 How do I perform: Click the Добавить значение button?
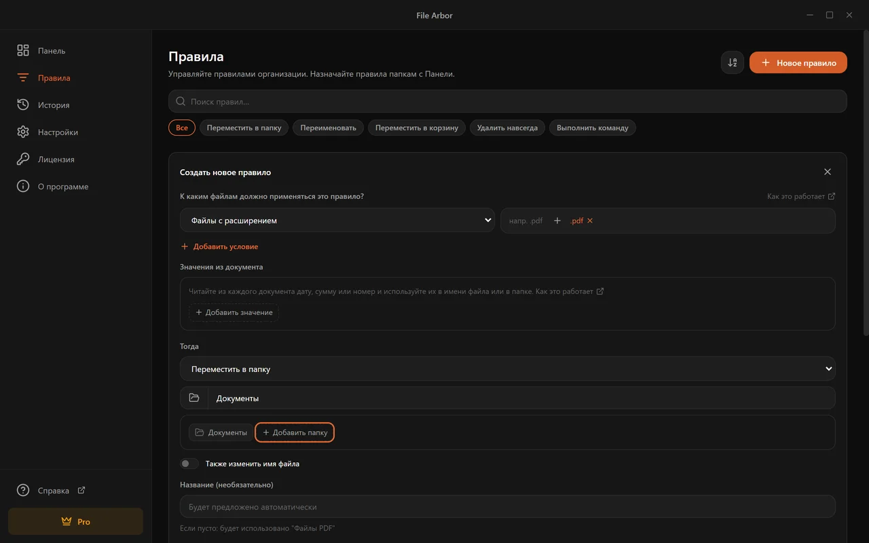point(234,312)
